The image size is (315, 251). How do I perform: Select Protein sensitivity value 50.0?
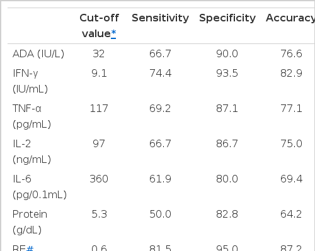pyautogui.click(x=160, y=215)
